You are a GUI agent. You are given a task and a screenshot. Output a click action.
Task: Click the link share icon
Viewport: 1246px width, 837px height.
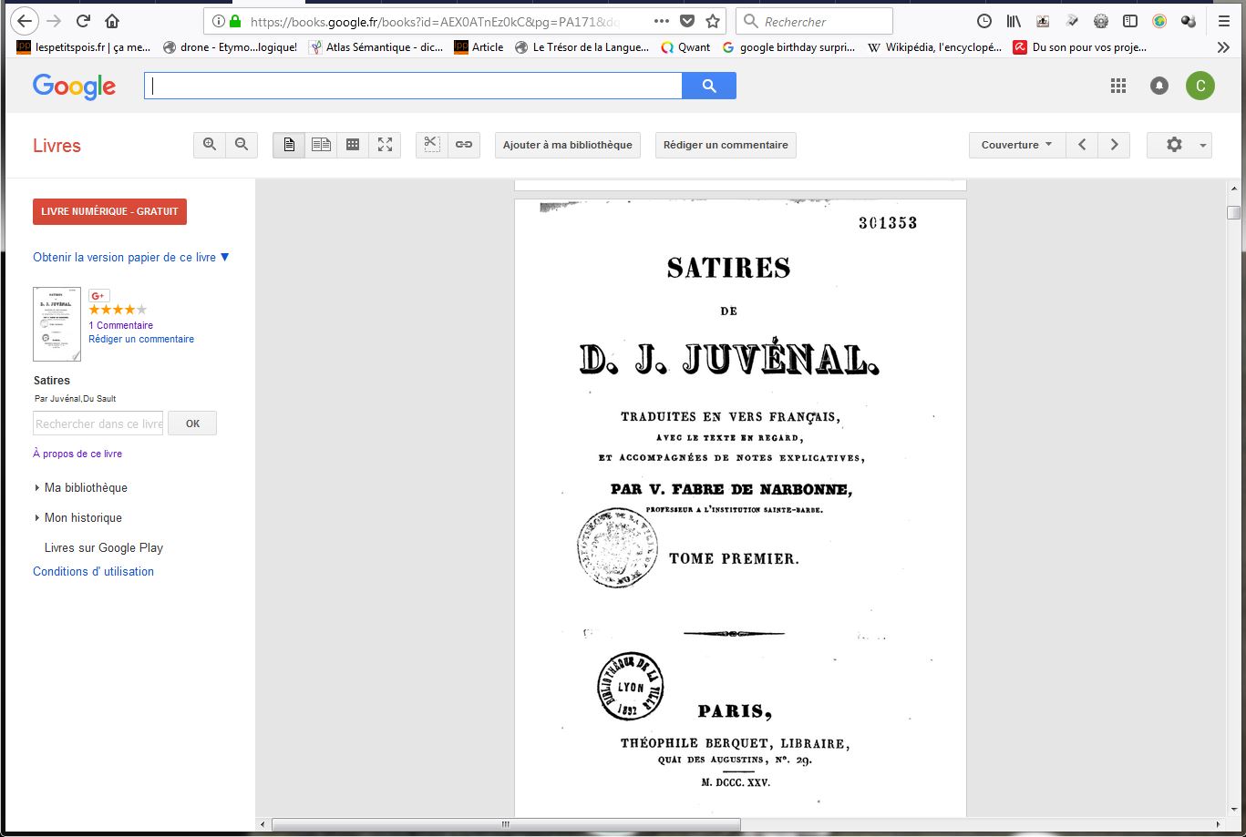pos(464,145)
